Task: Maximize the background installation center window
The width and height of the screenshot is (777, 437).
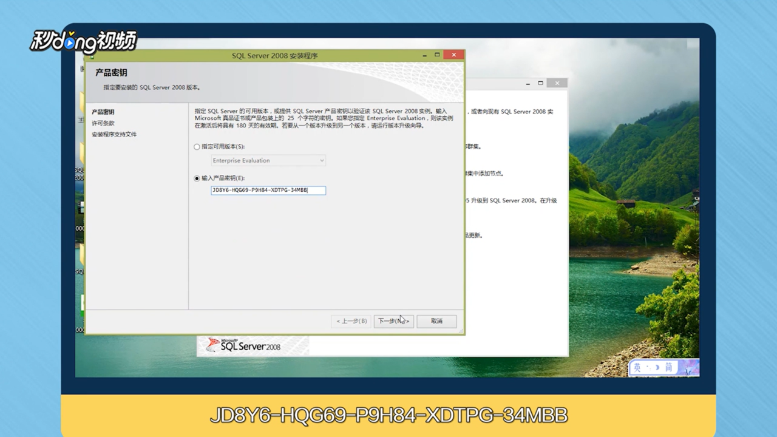Action: point(540,83)
